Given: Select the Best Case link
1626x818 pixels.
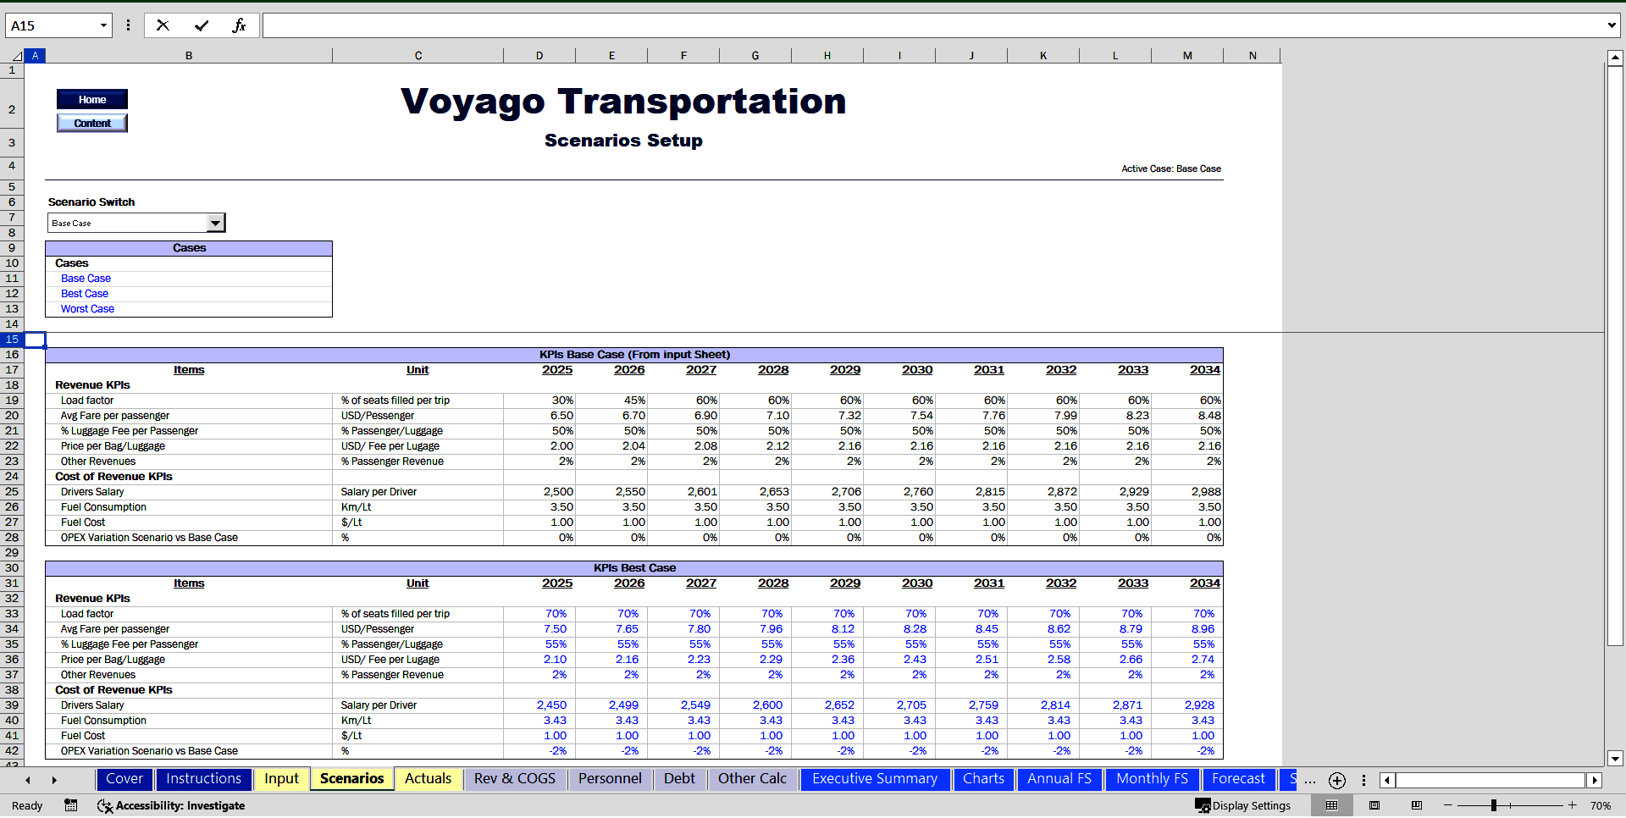Looking at the screenshot, I should [85, 294].
